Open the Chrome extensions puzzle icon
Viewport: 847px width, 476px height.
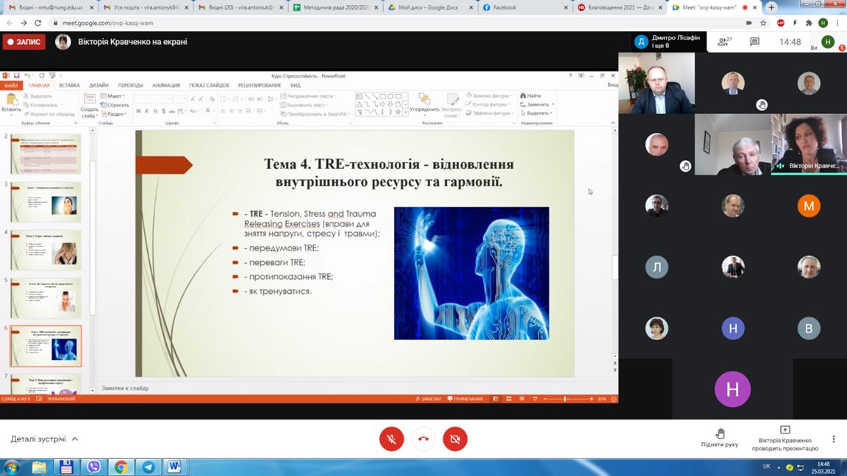click(x=809, y=23)
